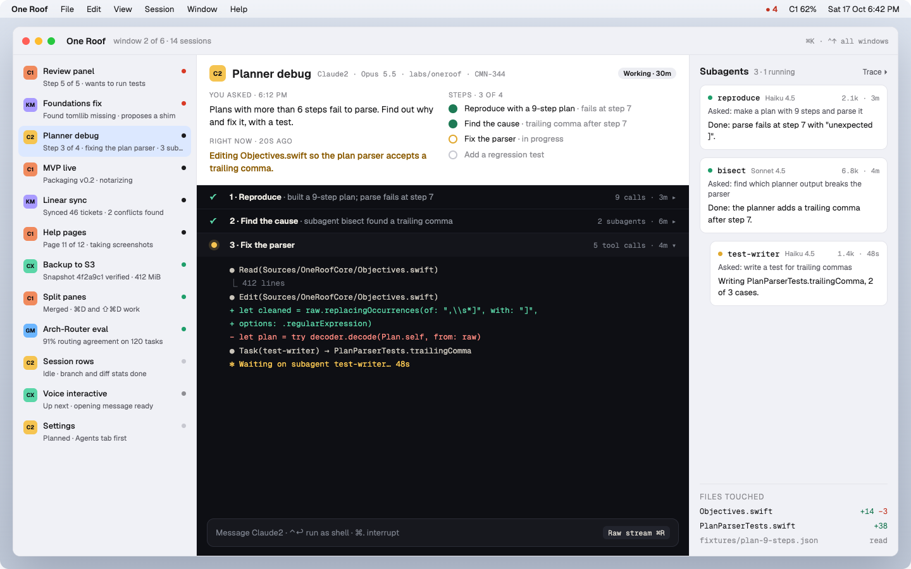Open the reproduce subagent card

(x=793, y=117)
